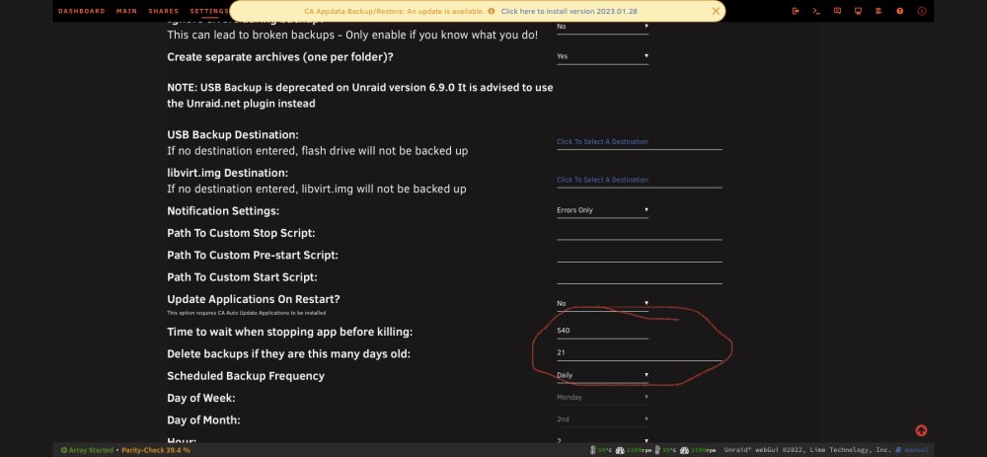Screen dimensions: 987x457
Task: Click the first fan speed gauge icon
Action: 620,450
